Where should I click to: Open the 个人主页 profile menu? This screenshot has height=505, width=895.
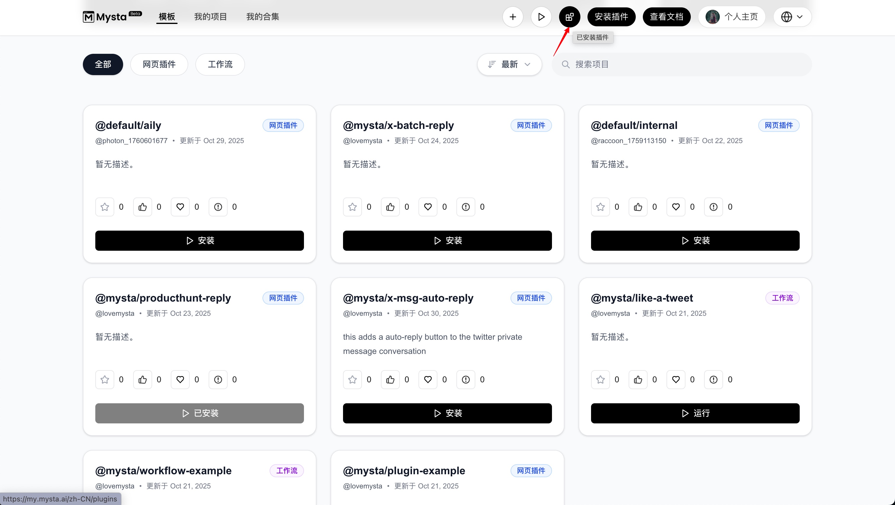[732, 17]
